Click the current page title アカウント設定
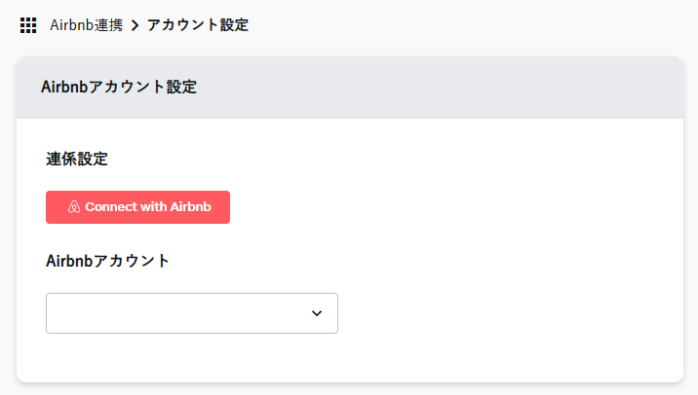The image size is (698, 395). (198, 25)
